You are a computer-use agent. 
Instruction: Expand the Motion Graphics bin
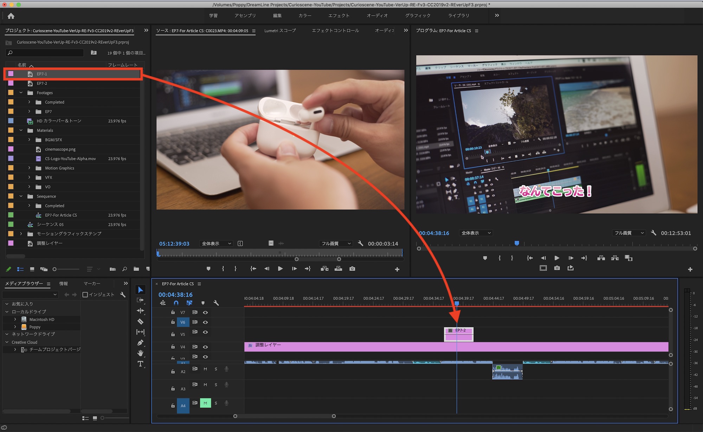pos(29,168)
